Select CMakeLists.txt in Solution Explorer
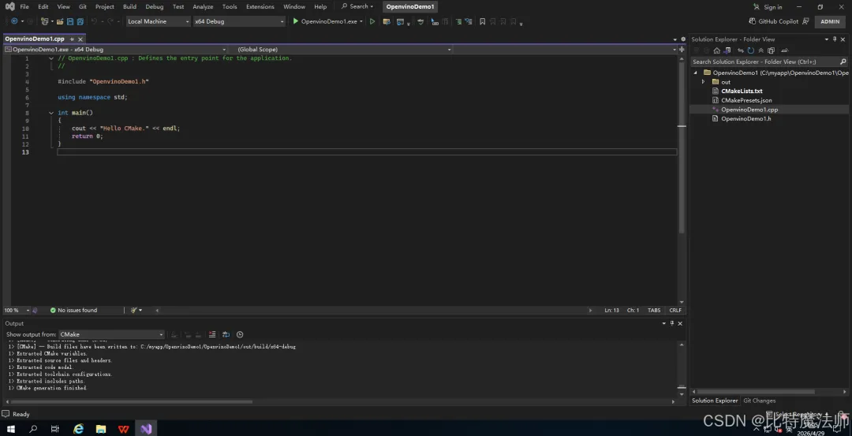Image resolution: width=852 pixels, height=436 pixels. tap(742, 91)
